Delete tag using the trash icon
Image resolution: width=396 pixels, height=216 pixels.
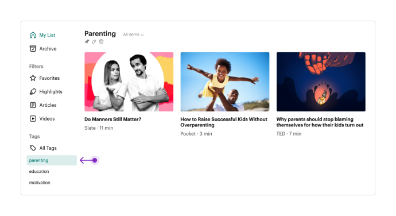(101, 41)
